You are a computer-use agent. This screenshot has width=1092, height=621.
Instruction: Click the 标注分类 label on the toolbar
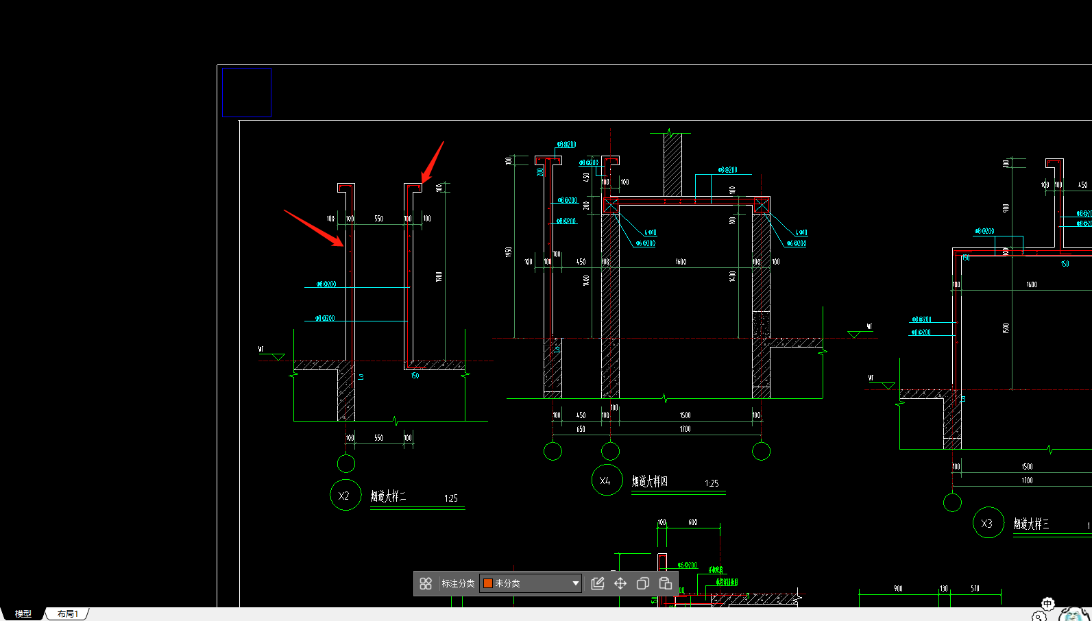click(458, 583)
